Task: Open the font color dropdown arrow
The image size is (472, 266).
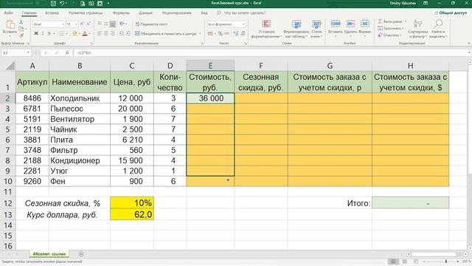Action: (90, 34)
